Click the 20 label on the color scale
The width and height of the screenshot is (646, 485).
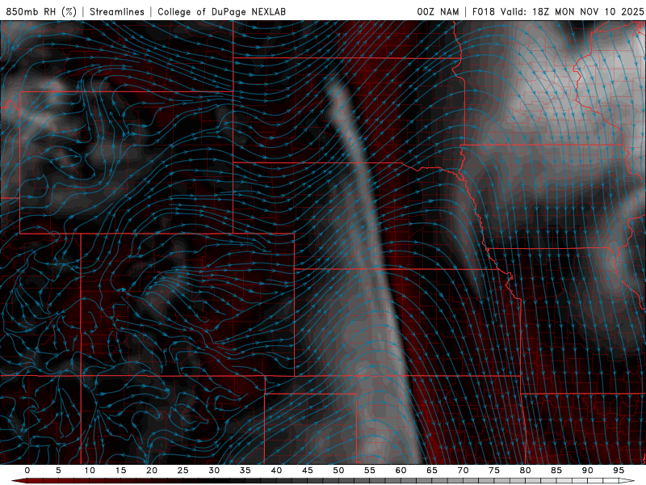(x=152, y=470)
